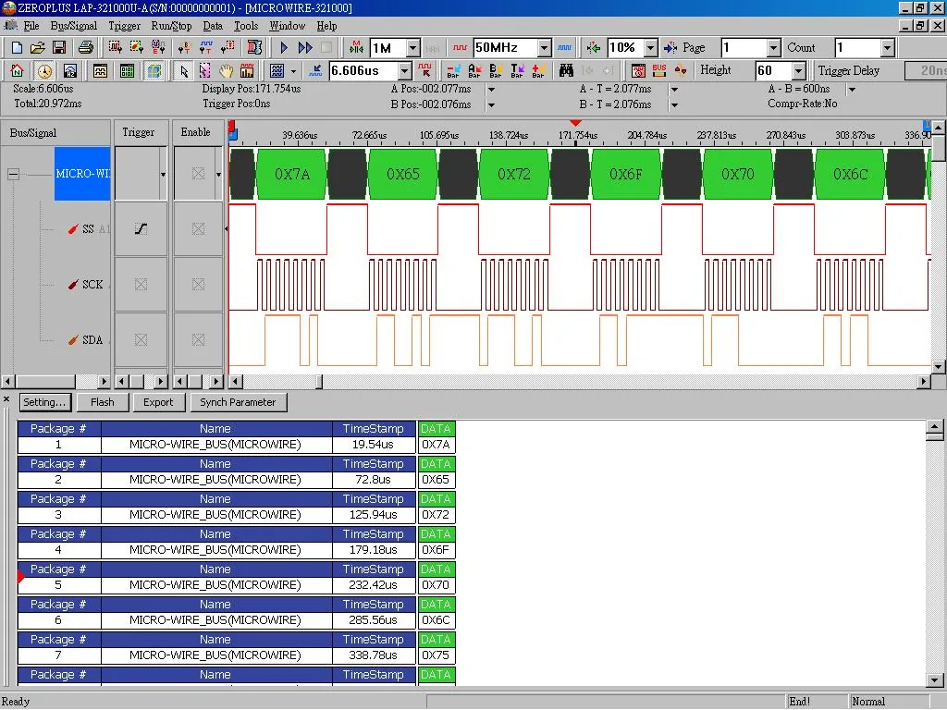
Task: Open a file with the folder icon
Action: click(x=37, y=48)
